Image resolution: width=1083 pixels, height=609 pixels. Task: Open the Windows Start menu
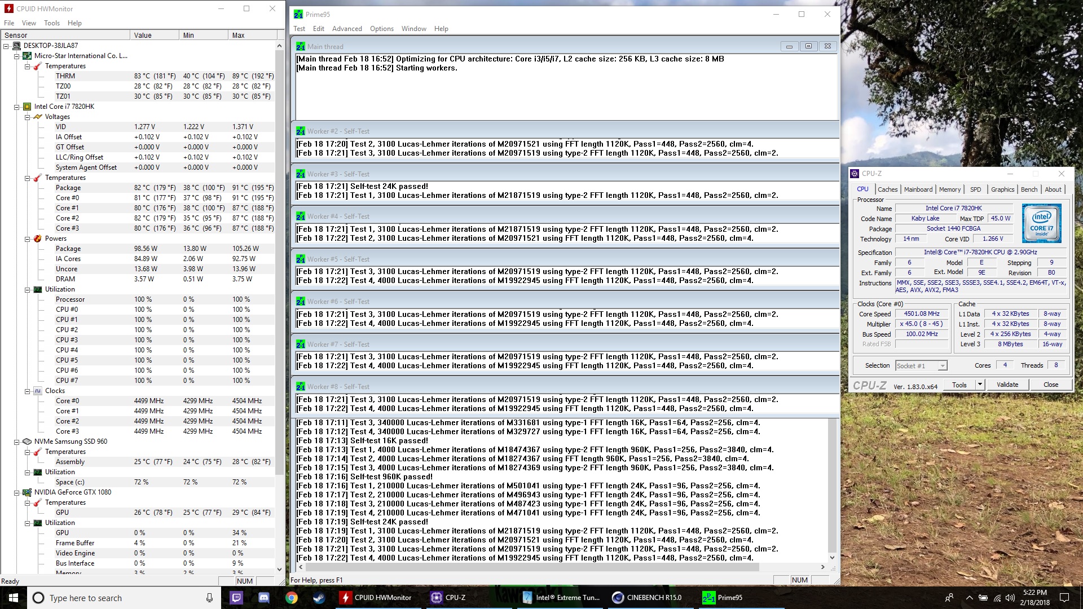pyautogui.click(x=14, y=598)
